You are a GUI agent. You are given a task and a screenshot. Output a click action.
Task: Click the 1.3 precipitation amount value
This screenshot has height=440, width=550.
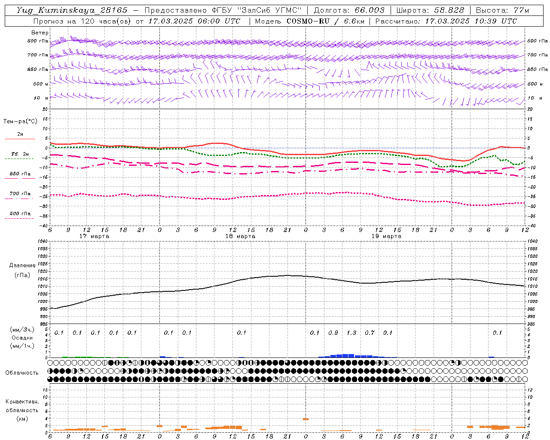(x=351, y=333)
